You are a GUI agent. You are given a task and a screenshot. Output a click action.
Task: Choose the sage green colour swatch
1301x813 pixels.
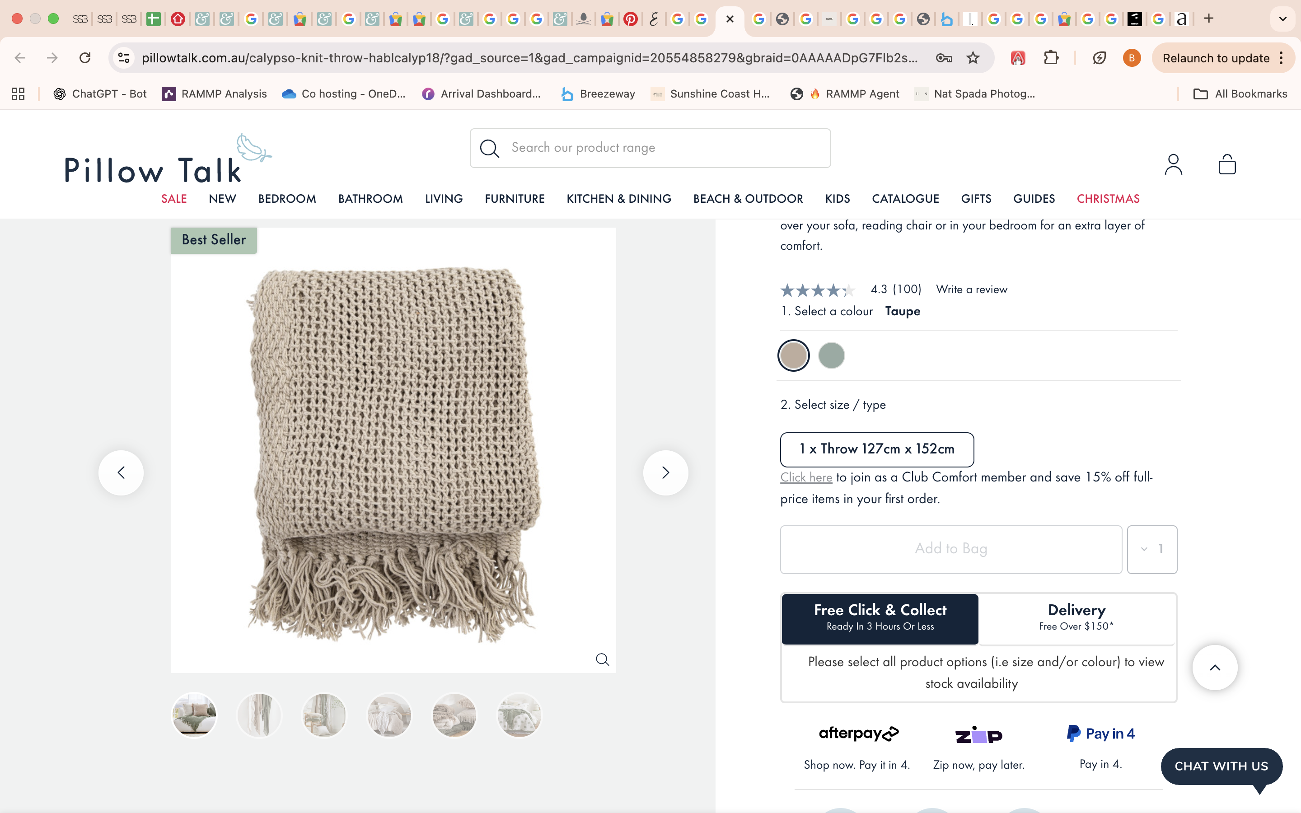point(831,355)
